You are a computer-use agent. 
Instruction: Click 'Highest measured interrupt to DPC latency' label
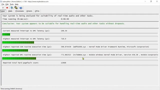coord(26,39)
